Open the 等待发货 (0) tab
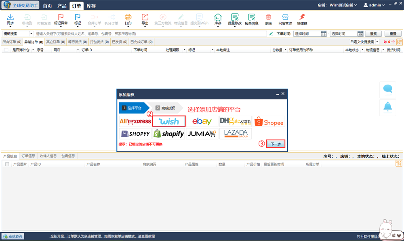Image resolution: width=404 pixels, height=241 pixels. 77,42
